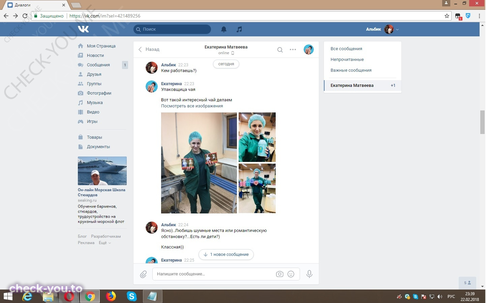Open the emoji smiley picker
Screen dimensions: 486x303
click(291, 274)
